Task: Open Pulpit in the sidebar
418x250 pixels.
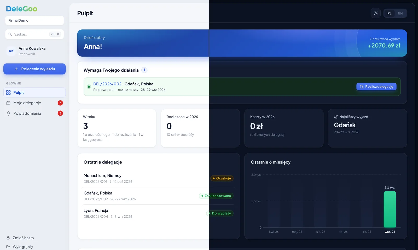Action: 34,92
